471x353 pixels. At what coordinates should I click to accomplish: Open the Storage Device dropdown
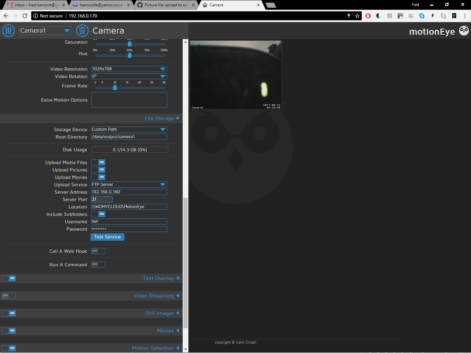[x=129, y=129]
